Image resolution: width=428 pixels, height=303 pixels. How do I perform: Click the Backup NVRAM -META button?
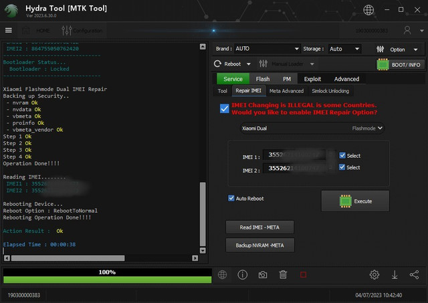260,245
